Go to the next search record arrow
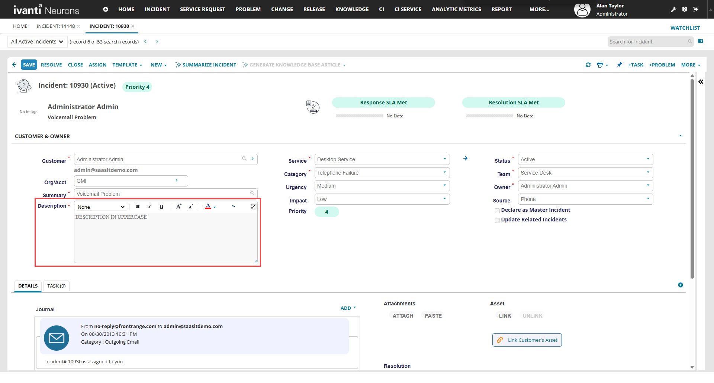Image resolution: width=714 pixels, height=383 pixels. 157,42
